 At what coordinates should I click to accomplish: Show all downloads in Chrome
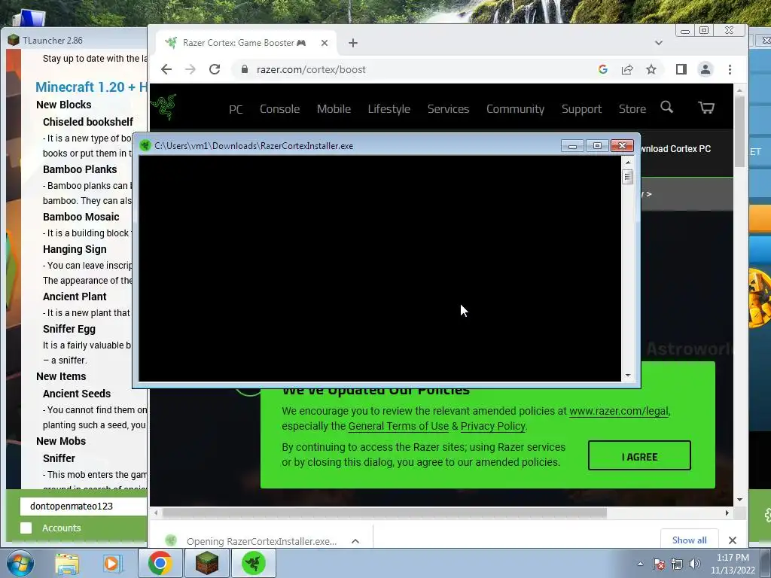pyautogui.click(x=689, y=540)
